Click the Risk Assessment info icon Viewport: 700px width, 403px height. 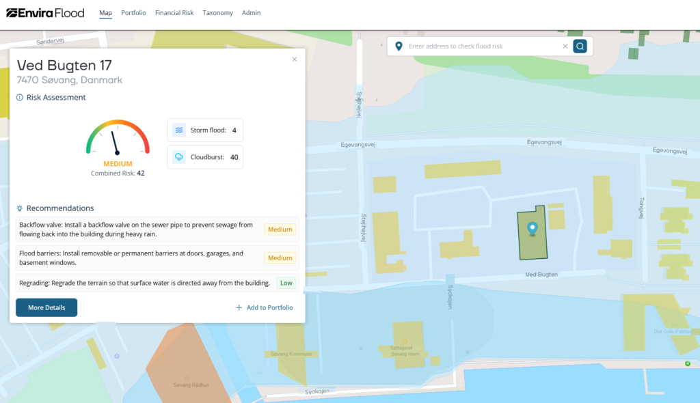pyautogui.click(x=20, y=97)
